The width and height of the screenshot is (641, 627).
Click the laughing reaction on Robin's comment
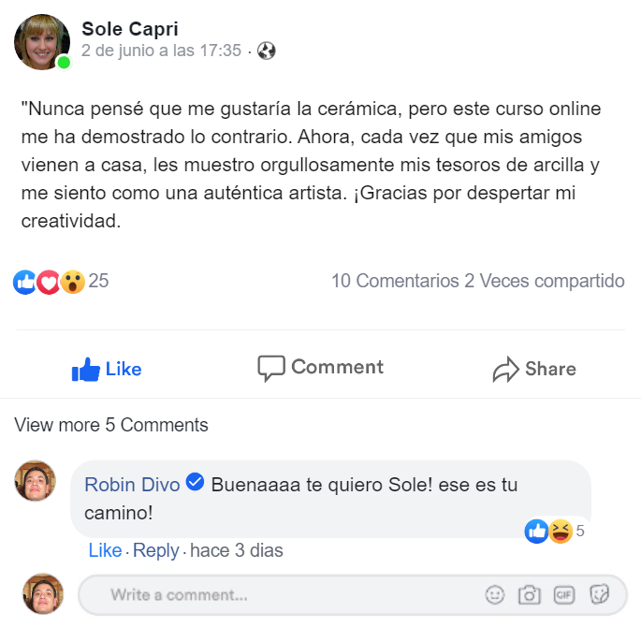coord(560,532)
